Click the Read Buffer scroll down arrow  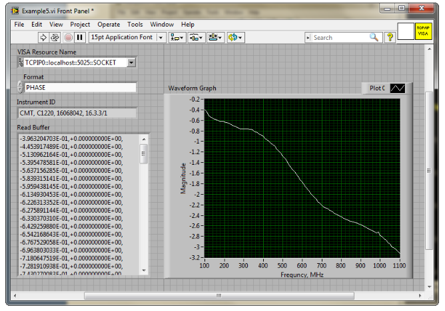point(144,270)
